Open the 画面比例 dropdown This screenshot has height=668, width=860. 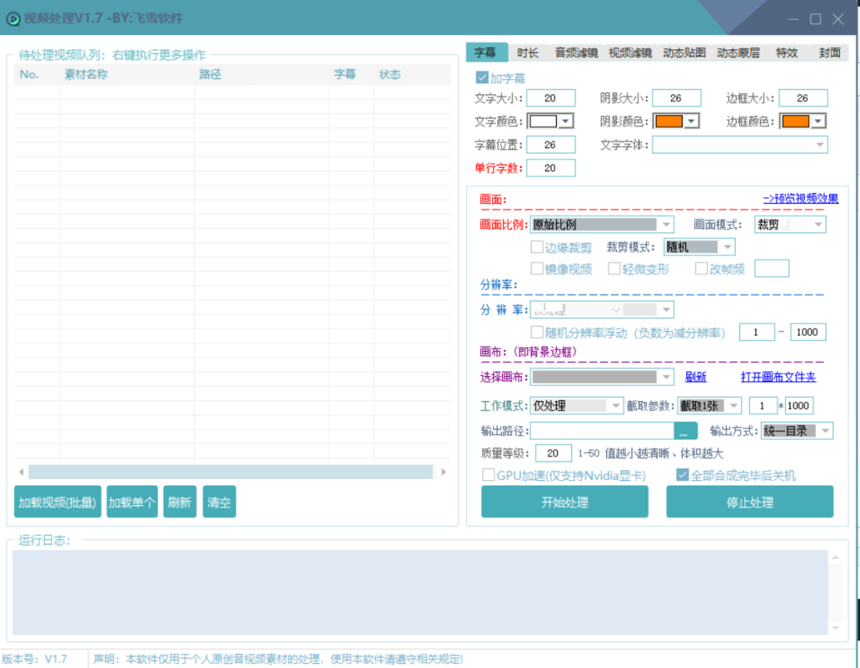(x=665, y=225)
